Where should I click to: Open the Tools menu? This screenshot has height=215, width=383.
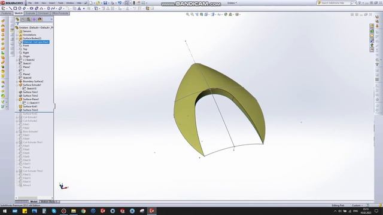[x=60, y=3]
